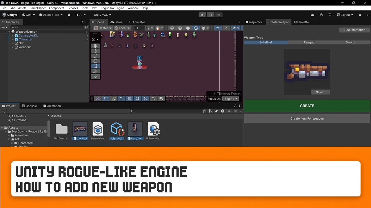Image resolution: width=371 pixels, height=208 pixels.
Task: Start Play mode in Unity
Action: point(202,15)
